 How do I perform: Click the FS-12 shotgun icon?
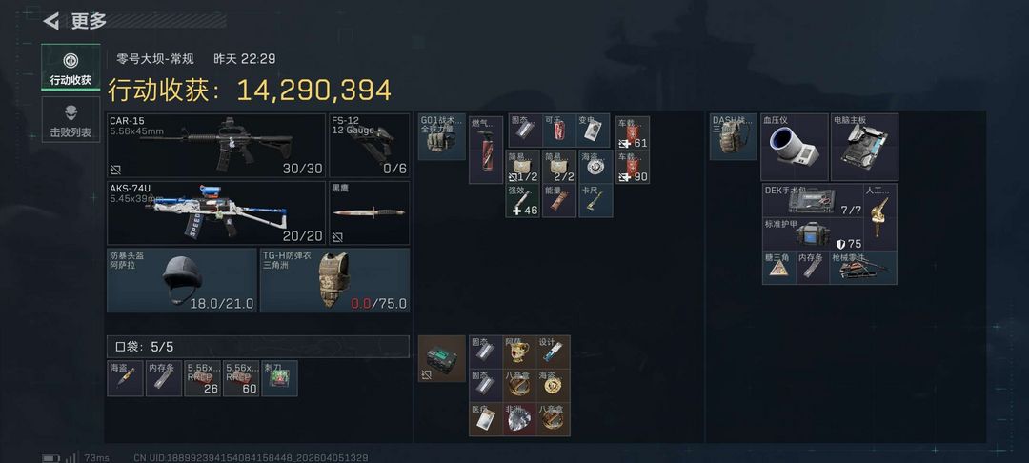click(x=369, y=145)
